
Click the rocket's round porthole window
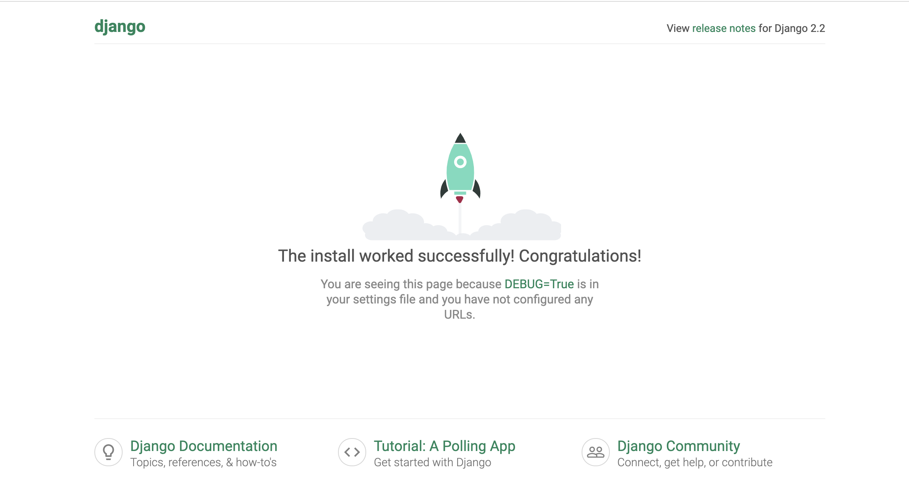point(460,162)
